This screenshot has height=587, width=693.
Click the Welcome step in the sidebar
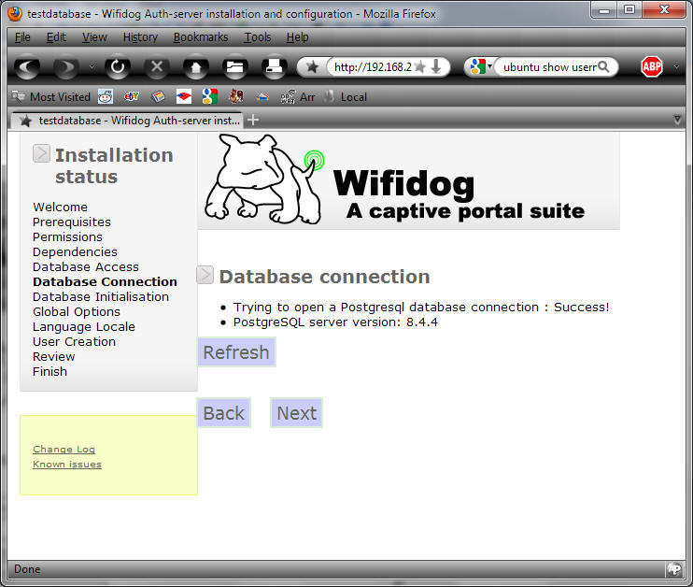point(60,207)
